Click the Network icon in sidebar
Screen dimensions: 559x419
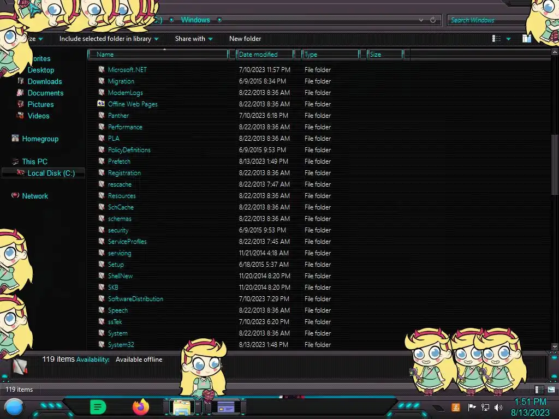click(15, 195)
